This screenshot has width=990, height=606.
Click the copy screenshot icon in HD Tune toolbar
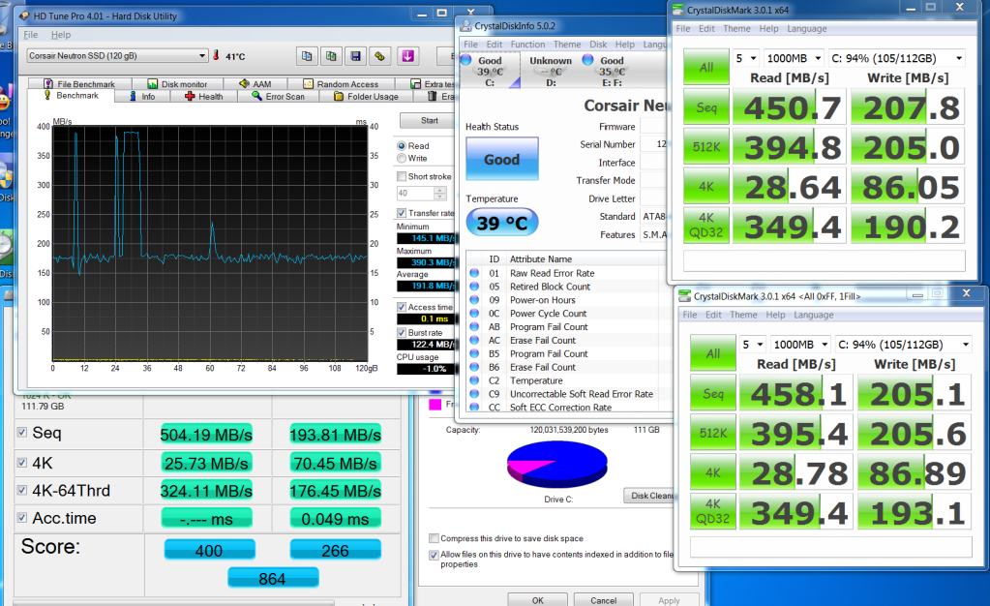331,56
